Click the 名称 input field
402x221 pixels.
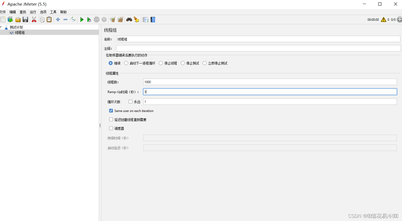pyautogui.click(x=258, y=39)
